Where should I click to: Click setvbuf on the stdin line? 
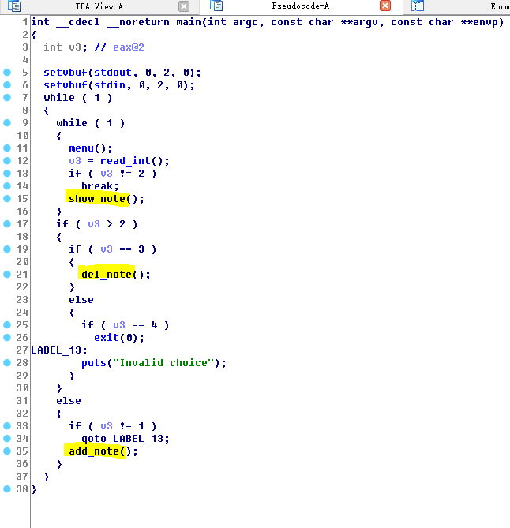pyautogui.click(x=66, y=85)
